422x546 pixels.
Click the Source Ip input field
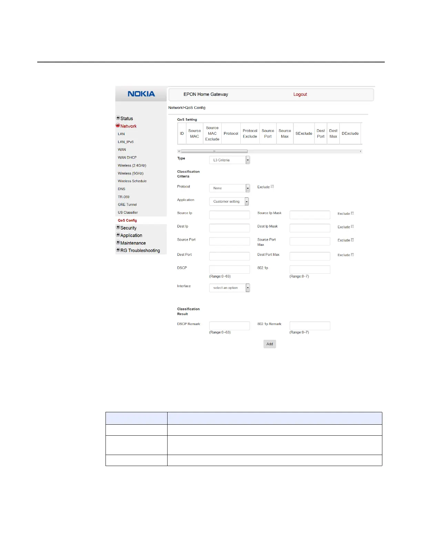tap(230, 215)
